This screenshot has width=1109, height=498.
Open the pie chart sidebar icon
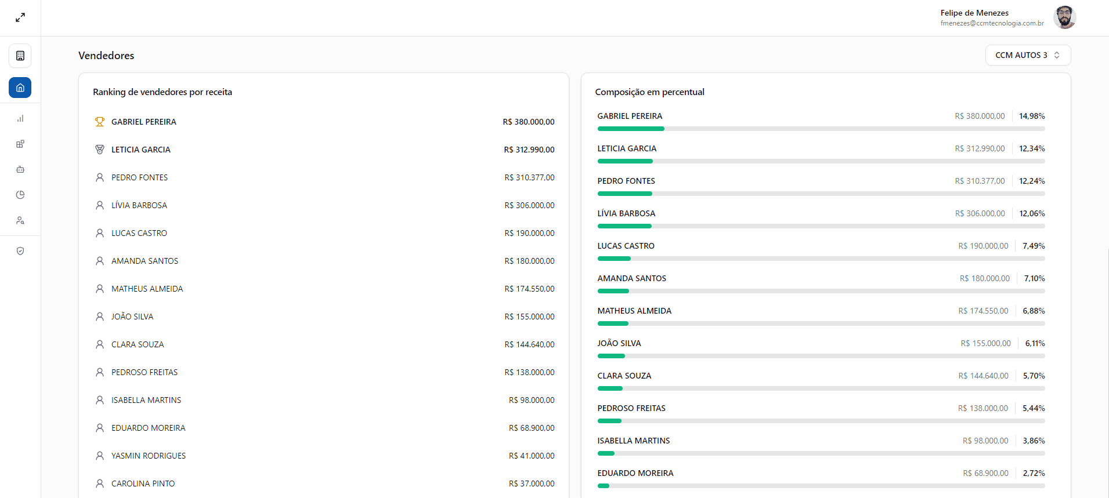20,195
